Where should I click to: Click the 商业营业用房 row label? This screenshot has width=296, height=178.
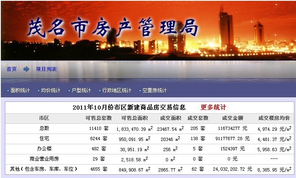(x=44, y=159)
